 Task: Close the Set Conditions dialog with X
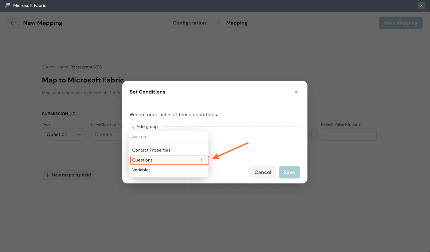[296, 92]
